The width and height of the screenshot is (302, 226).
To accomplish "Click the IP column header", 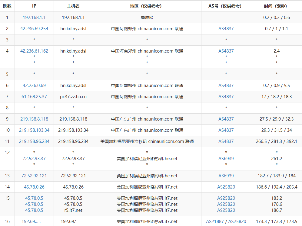I will (34, 6).
